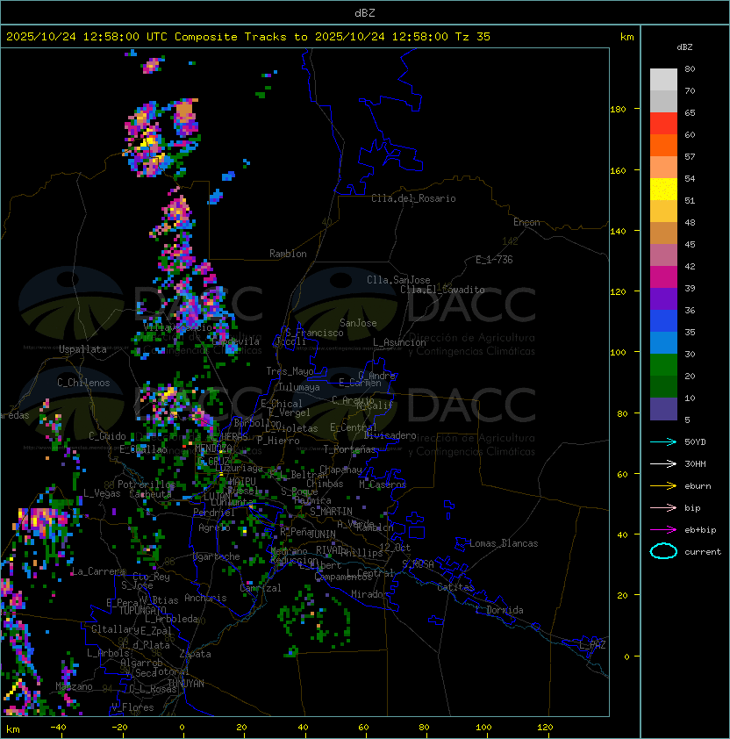Click the 'E_1-736' map label
This screenshot has width=730, height=739.
494,260
